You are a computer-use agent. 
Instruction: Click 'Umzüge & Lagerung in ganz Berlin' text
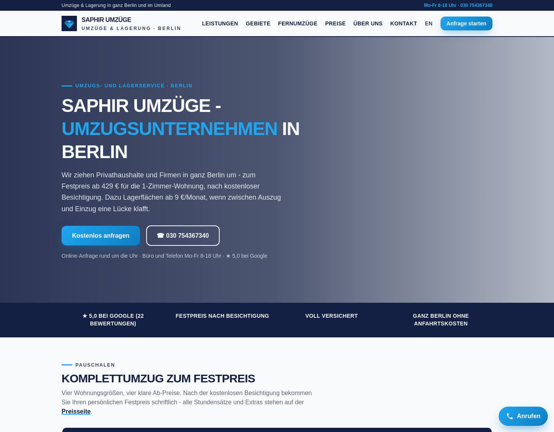(116, 5)
